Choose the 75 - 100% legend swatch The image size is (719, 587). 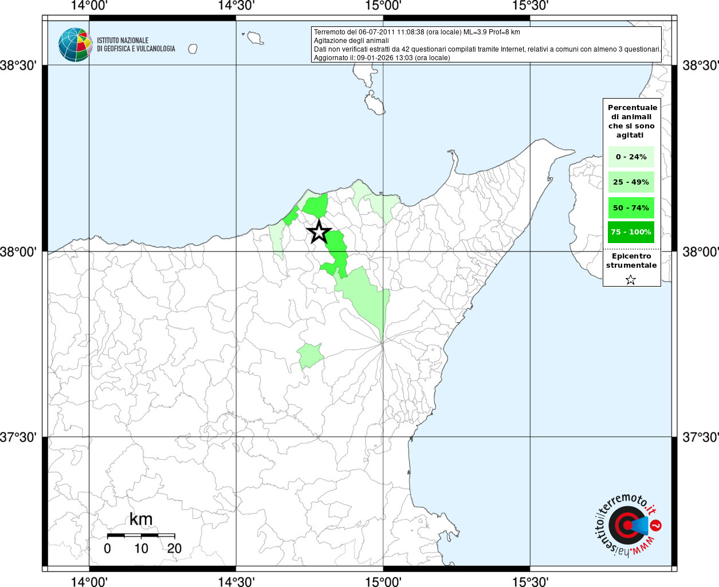(x=631, y=232)
